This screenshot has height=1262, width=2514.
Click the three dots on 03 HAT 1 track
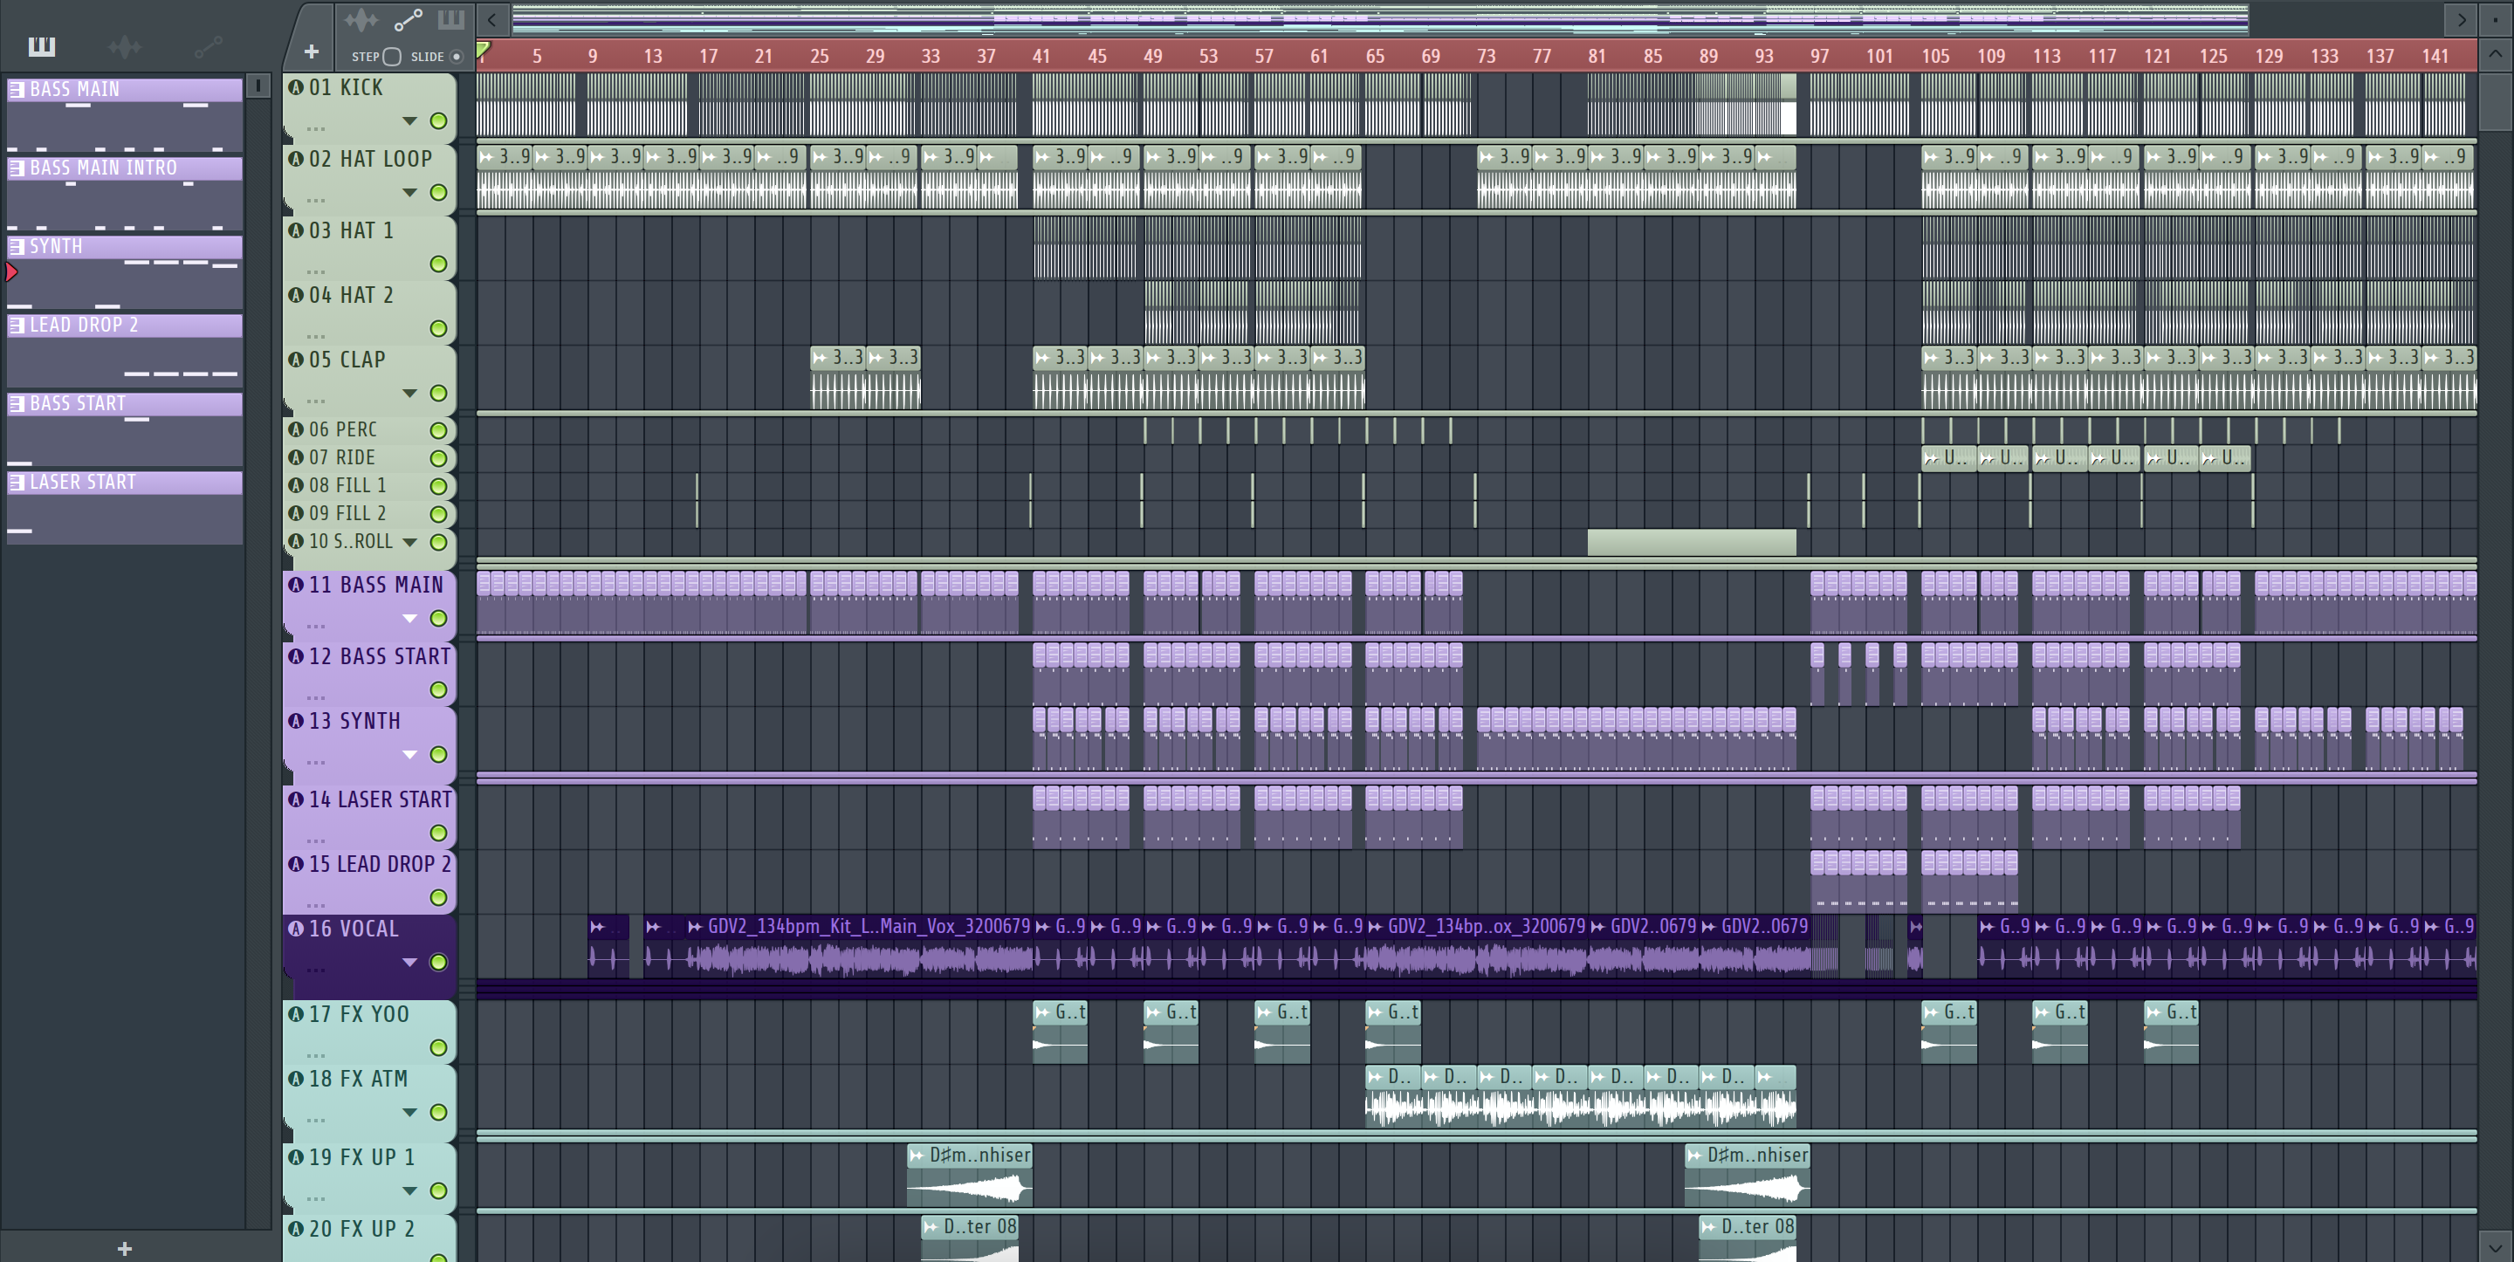click(x=315, y=271)
